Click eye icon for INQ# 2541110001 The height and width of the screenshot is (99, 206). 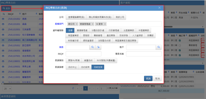point(3,77)
